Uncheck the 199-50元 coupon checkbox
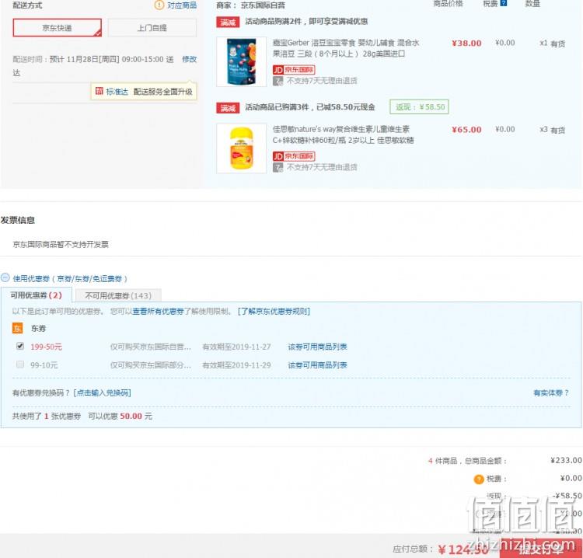 (x=20, y=346)
